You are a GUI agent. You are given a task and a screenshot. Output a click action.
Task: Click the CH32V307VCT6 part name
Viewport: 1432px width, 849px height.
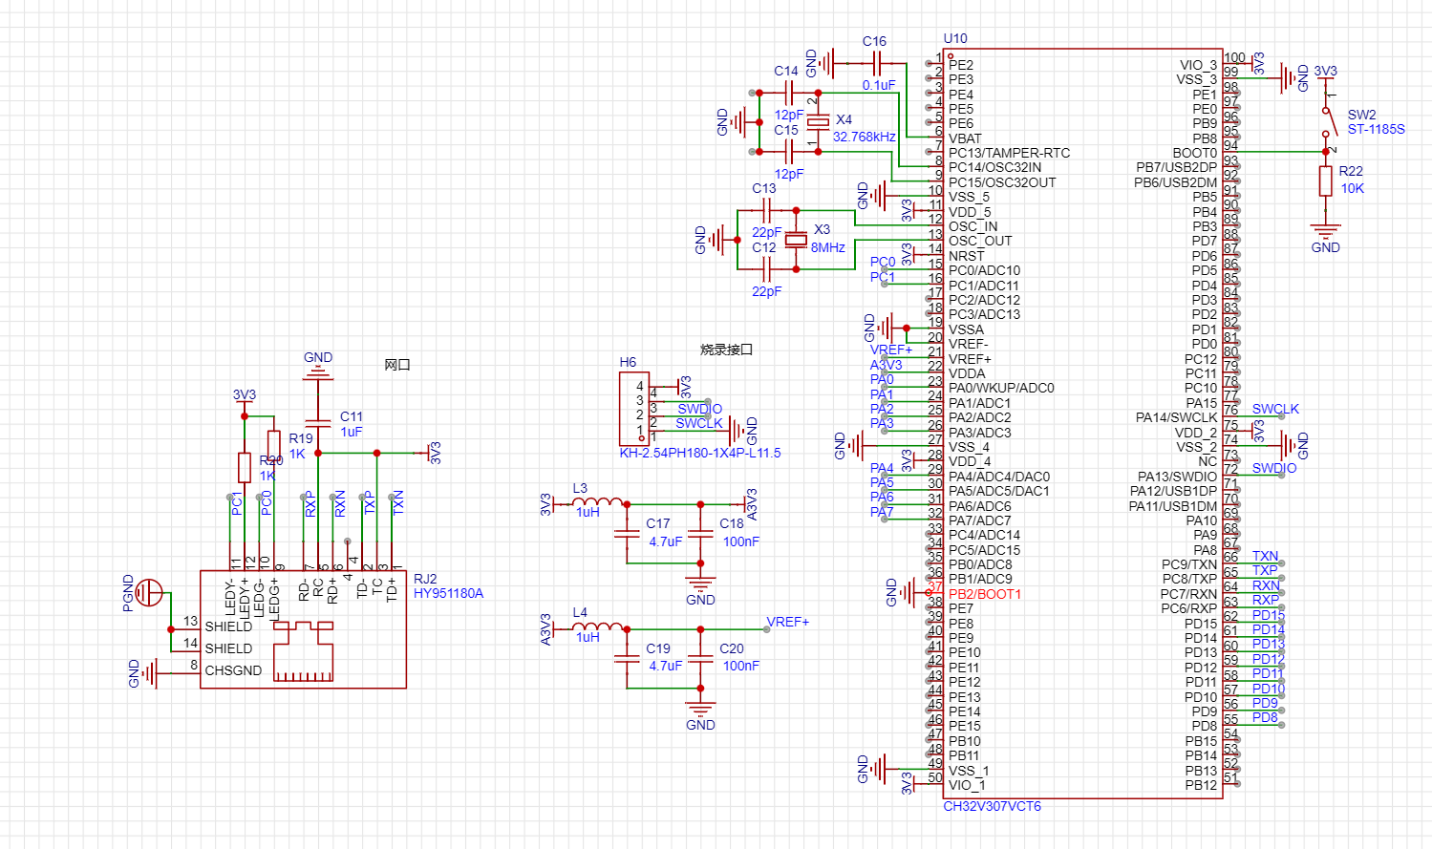[992, 806]
